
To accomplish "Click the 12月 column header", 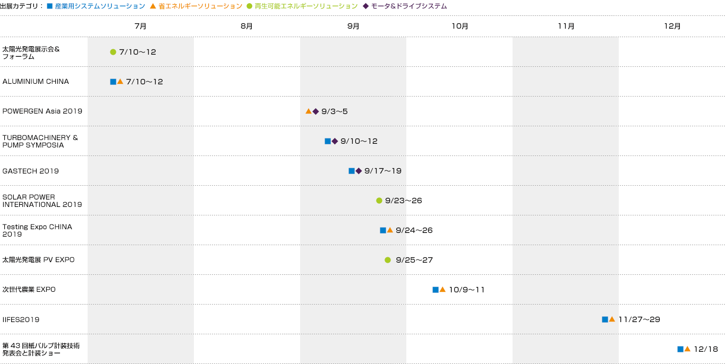I will 672,26.
